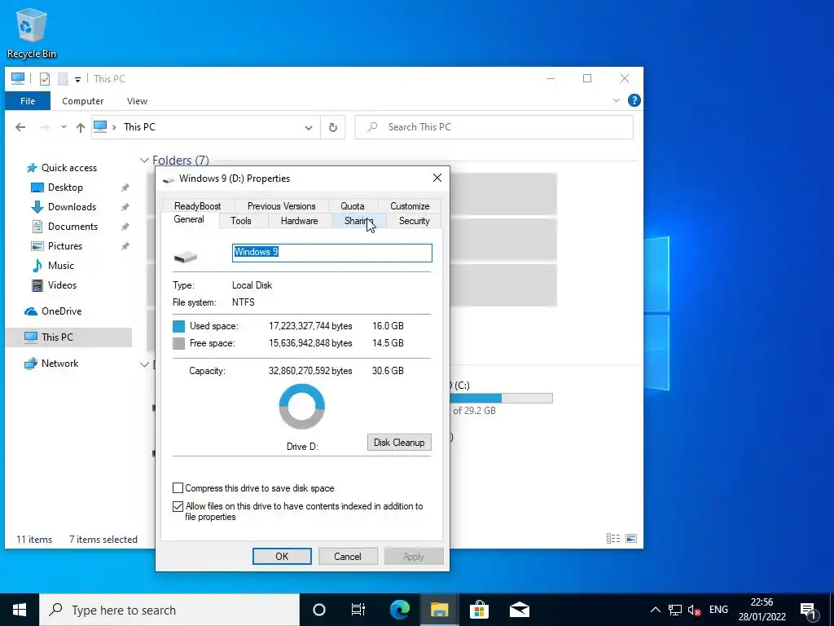The height and width of the screenshot is (626, 834).
Task: Open Pictures in the navigation pane
Action: pos(65,246)
